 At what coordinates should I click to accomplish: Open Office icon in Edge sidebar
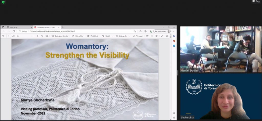tap(174, 41)
